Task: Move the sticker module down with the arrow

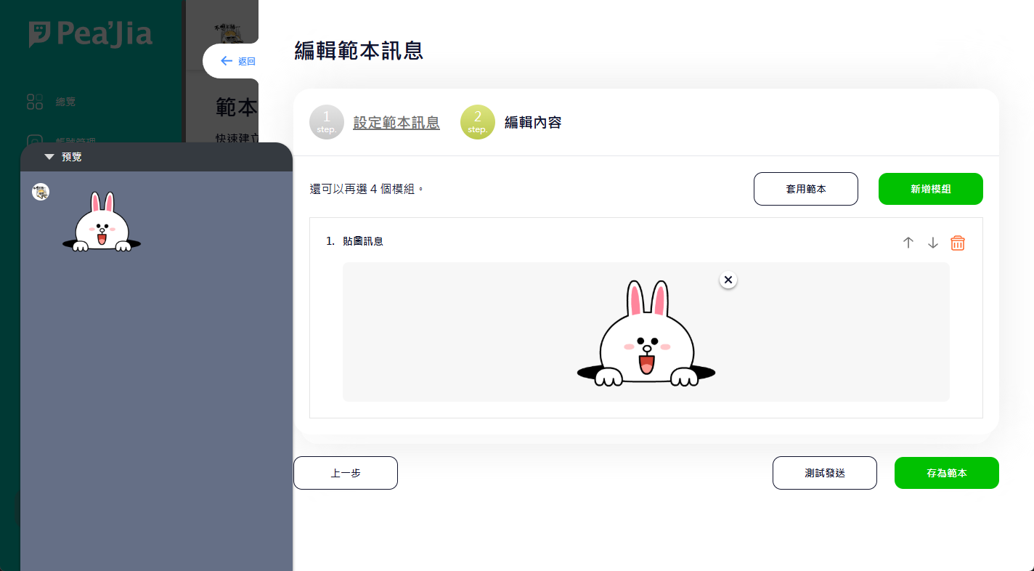Action: (933, 243)
